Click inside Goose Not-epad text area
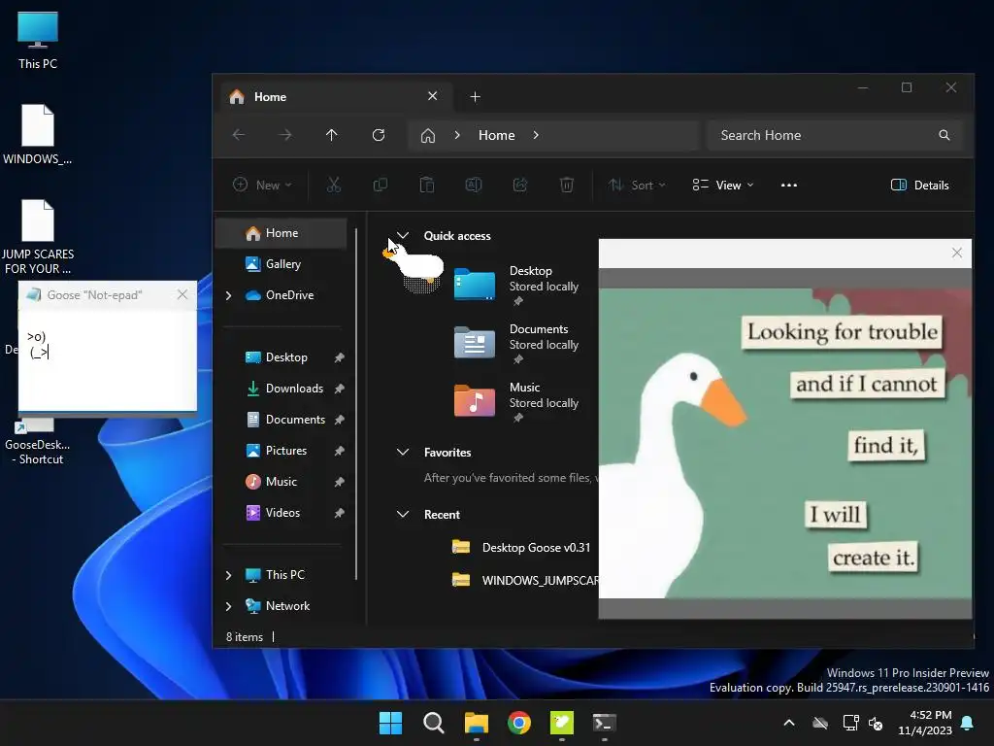This screenshot has width=994, height=746. tap(107, 359)
